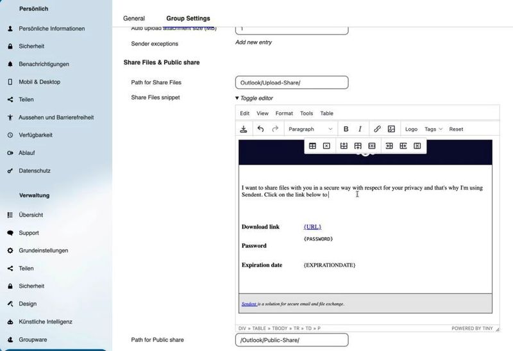Image resolution: width=513 pixels, height=351 pixels.
Task: Open Sicherheit under Persönlich
Action: 31,46
